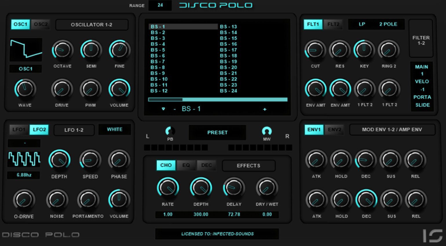Switch to OSC1 oscillator

point(20,24)
